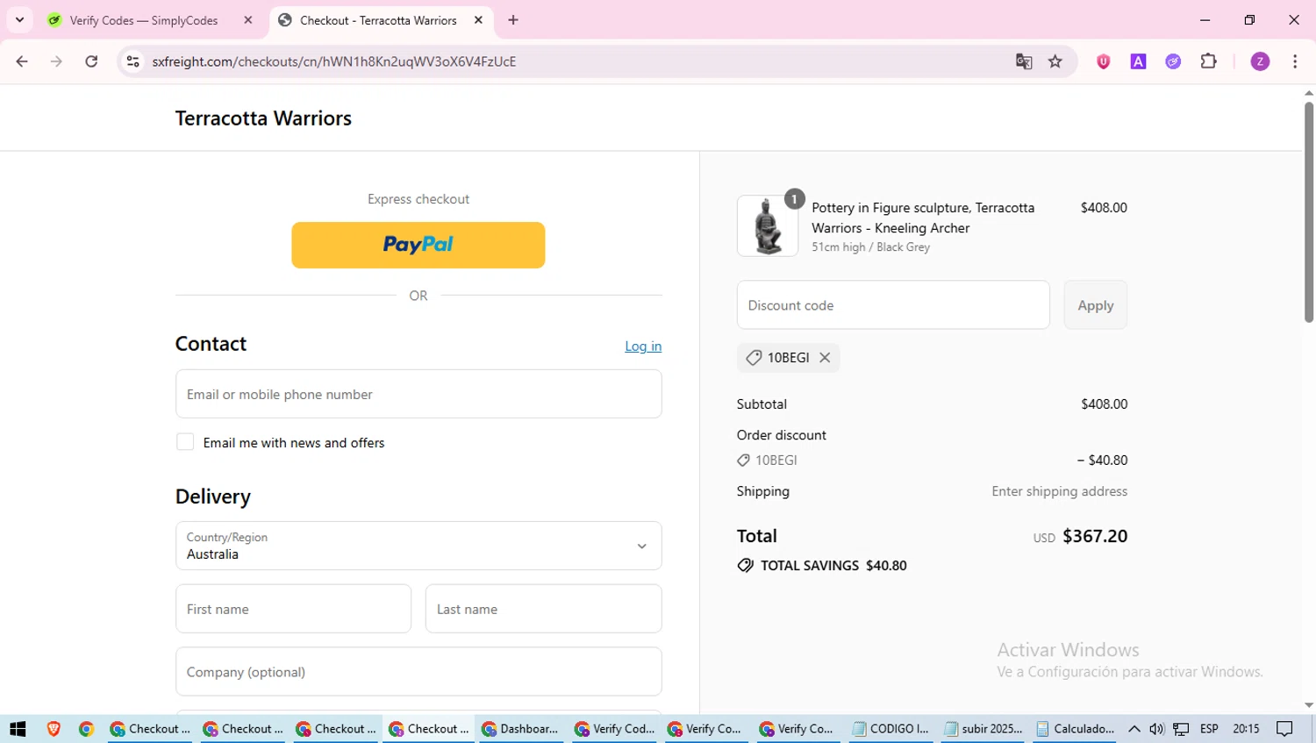Open Chrome's three-dot menu
Image resolution: width=1316 pixels, height=743 pixels.
pyautogui.click(x=1295, y=61)
